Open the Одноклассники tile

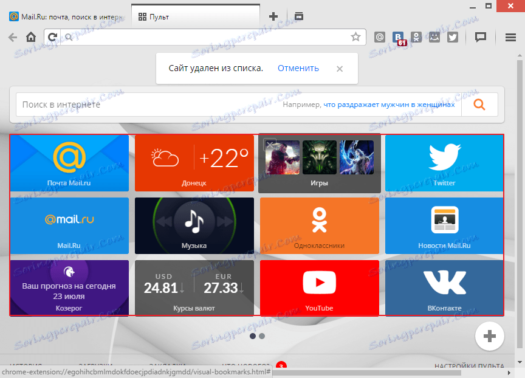coord(320,225)
